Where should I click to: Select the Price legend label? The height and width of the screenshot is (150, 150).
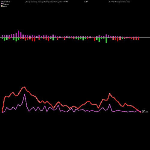coord(5,7)
